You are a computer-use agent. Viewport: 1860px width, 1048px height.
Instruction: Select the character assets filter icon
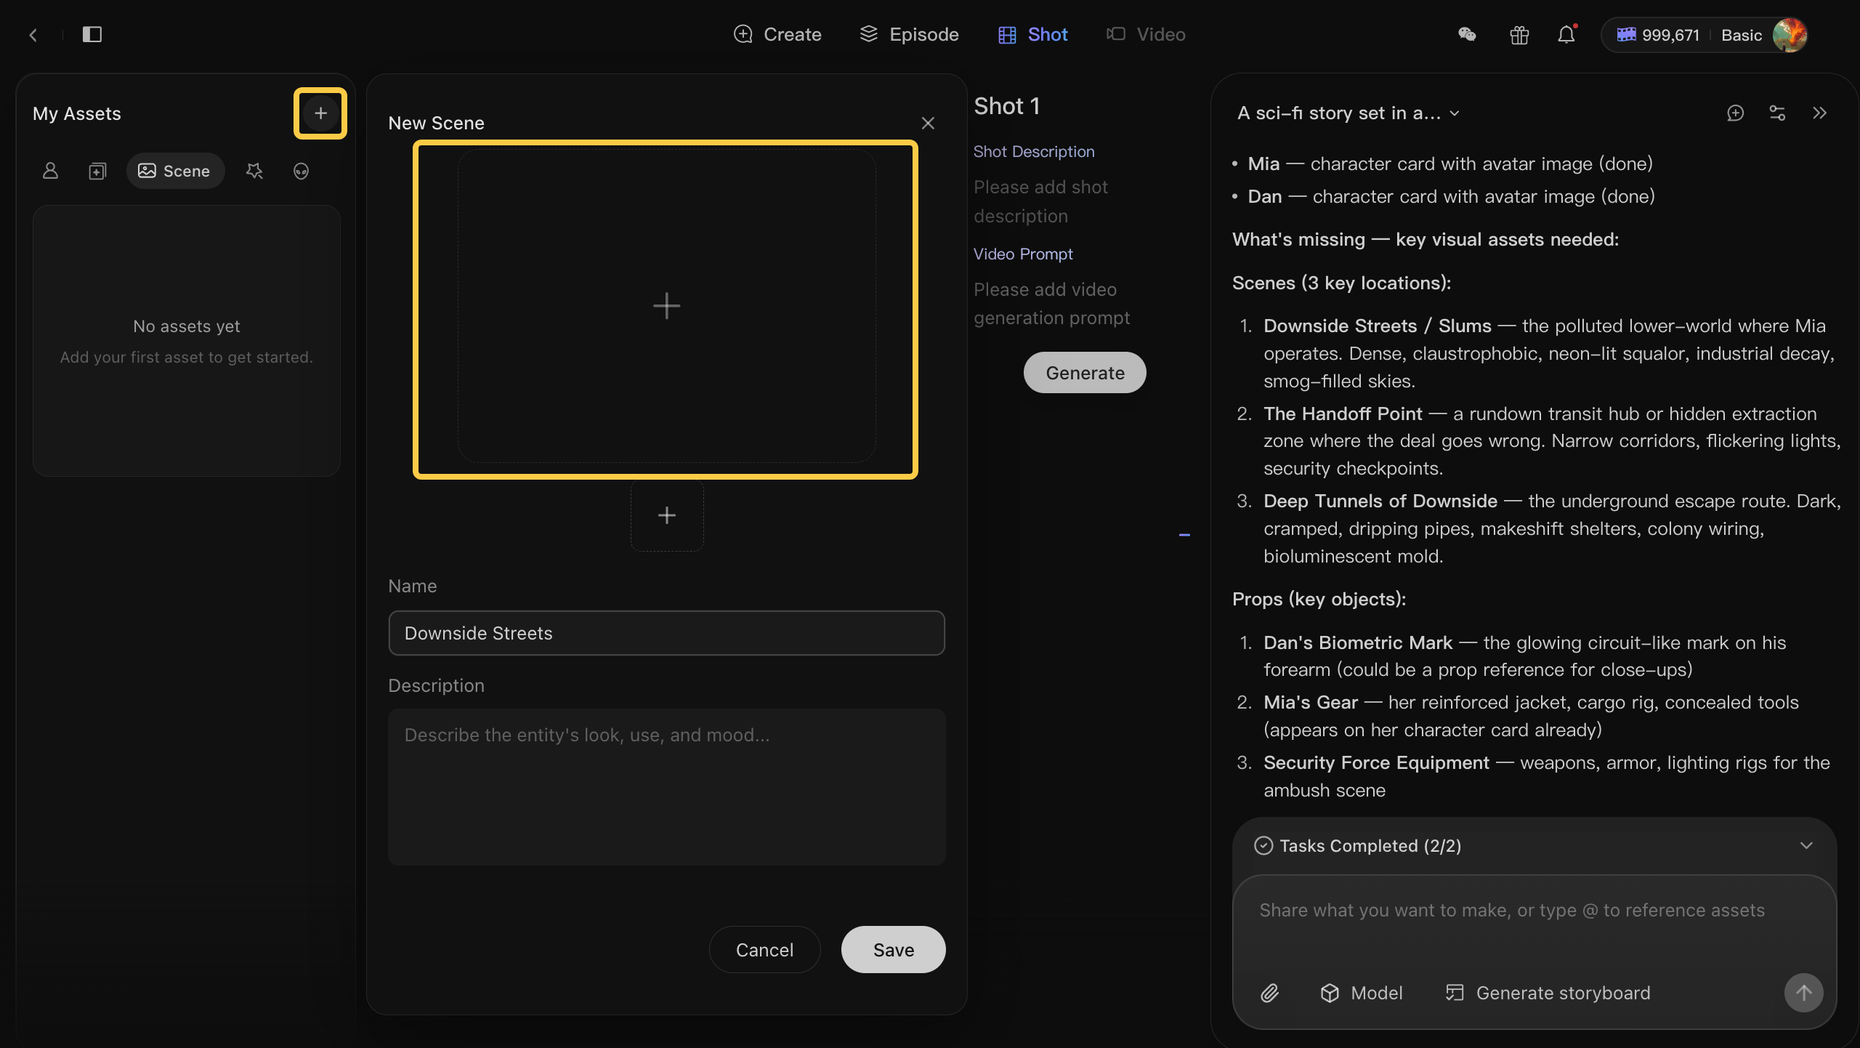[x=50, y=171]
